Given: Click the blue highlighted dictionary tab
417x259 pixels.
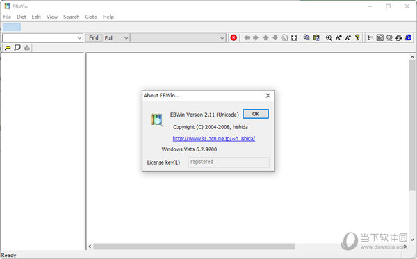Looking at the screenshot, I should [x=12, y=27].
